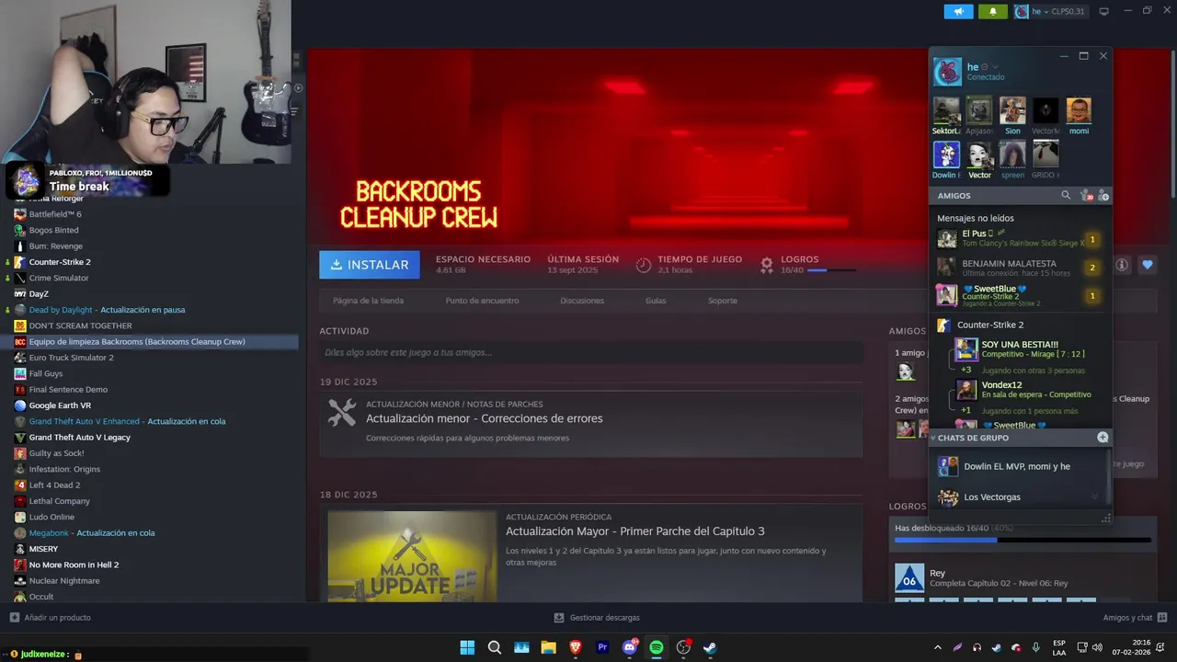Open Dowlin EL MVP, momi y he group chat
Viewport: 1177px width, 662px height.
pos(1019,466)
